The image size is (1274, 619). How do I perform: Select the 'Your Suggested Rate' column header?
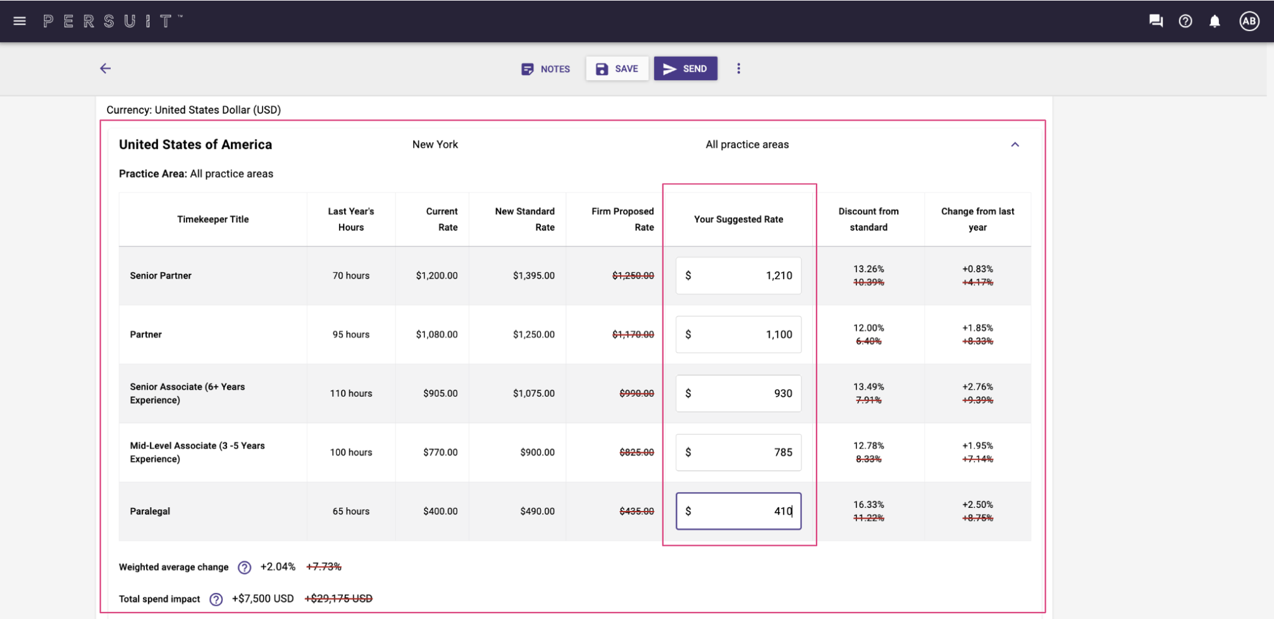tap(738, 219)
